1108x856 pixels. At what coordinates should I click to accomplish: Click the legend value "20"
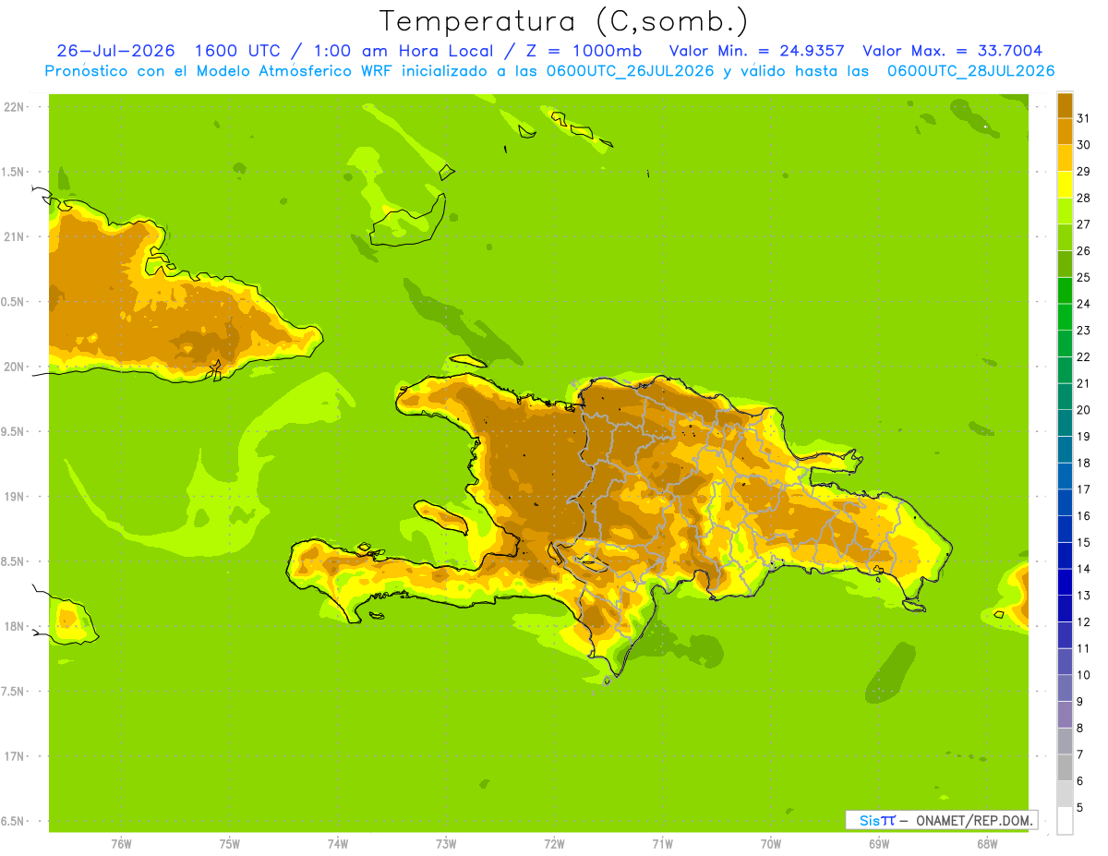pos(1083,410)
